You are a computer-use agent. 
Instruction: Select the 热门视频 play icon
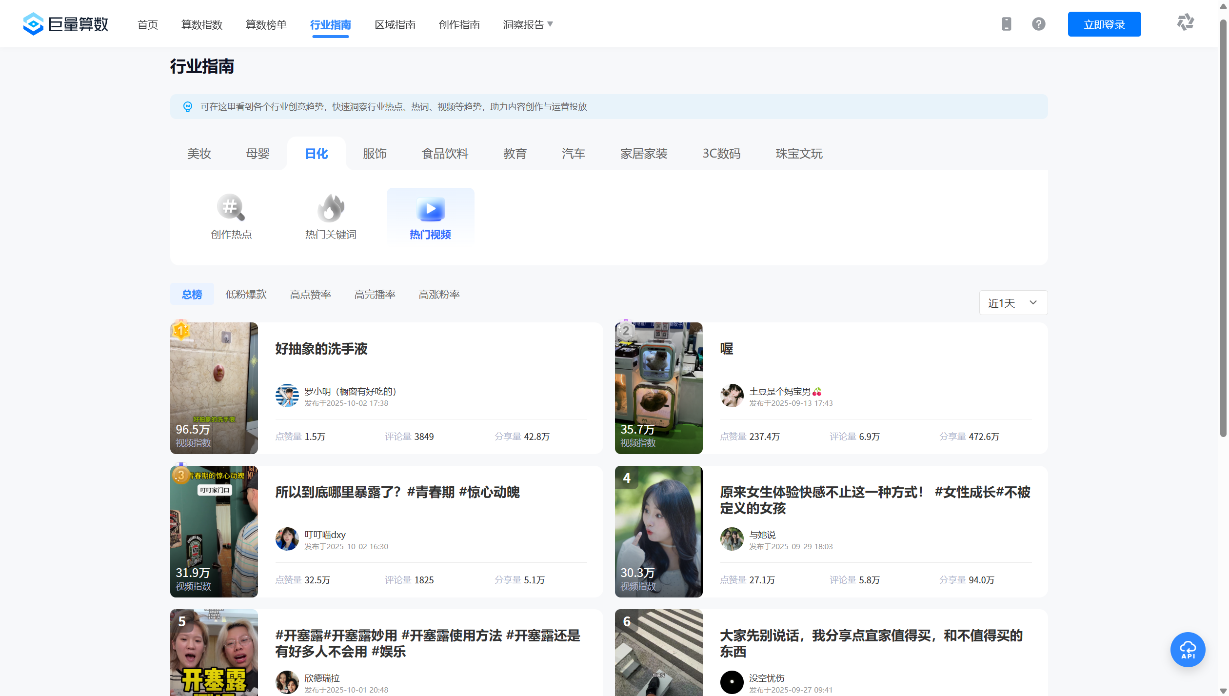tap(430, 209)
